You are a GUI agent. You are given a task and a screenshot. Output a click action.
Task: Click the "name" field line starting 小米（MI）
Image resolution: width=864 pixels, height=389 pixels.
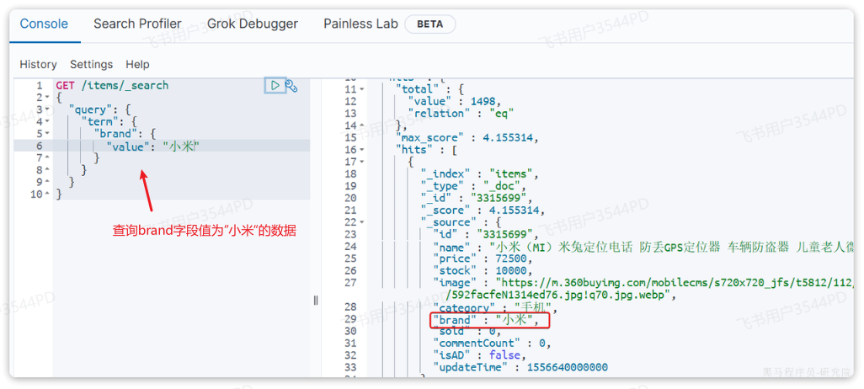click(x=643, y=247)
